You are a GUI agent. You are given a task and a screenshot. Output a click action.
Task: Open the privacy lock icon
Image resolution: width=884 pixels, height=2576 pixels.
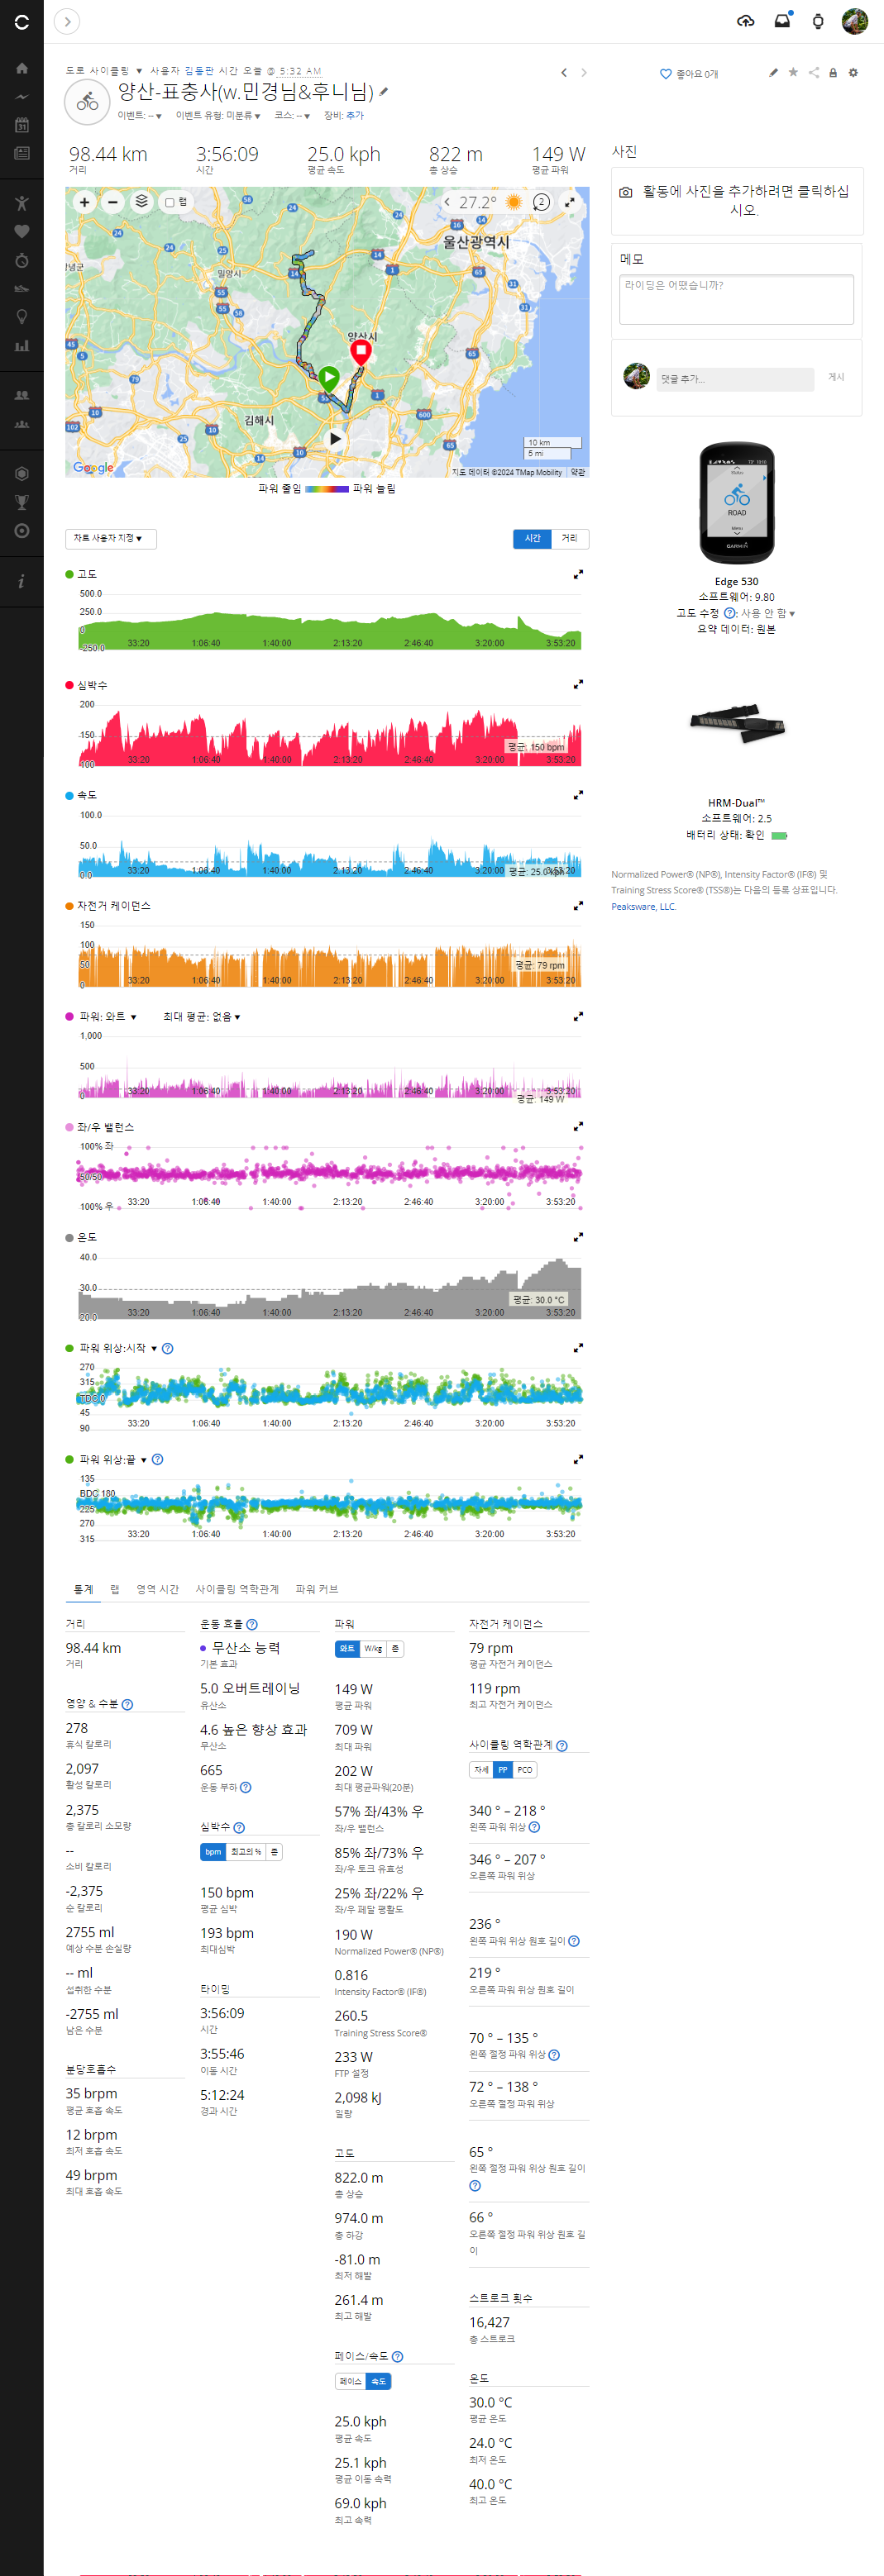[x=833, y=72]
